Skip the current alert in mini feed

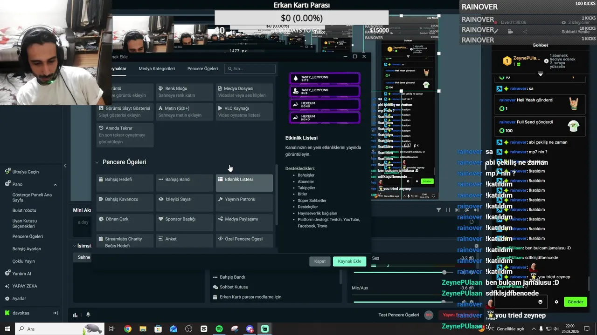(x=457, y=210)
